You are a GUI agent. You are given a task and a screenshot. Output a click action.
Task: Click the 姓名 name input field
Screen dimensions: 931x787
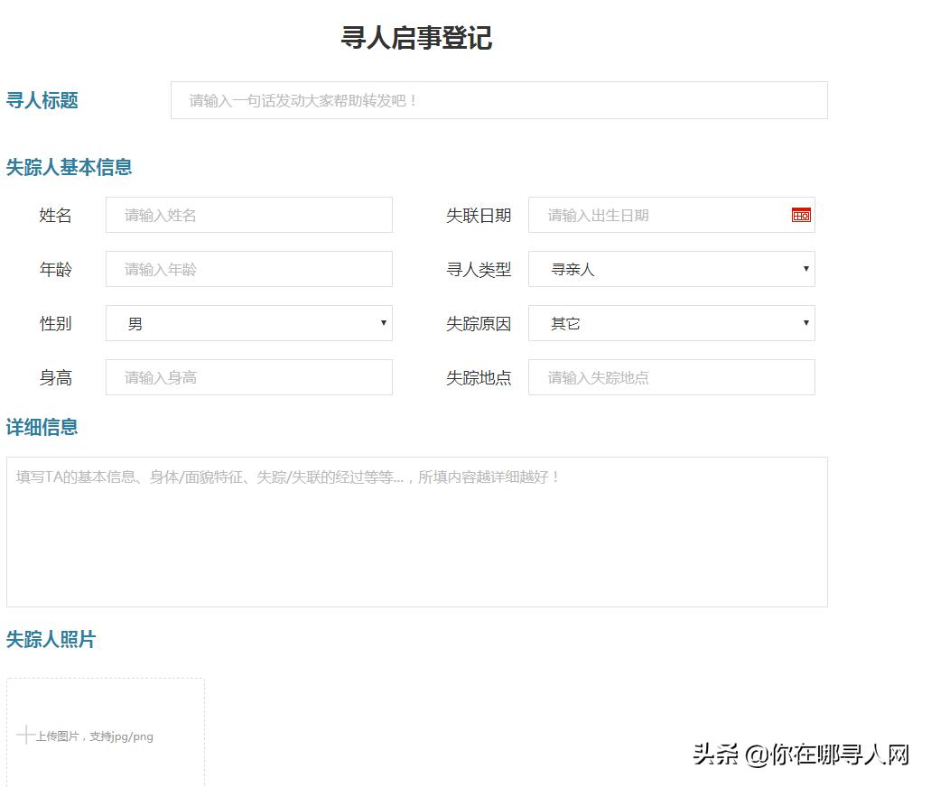248,215
